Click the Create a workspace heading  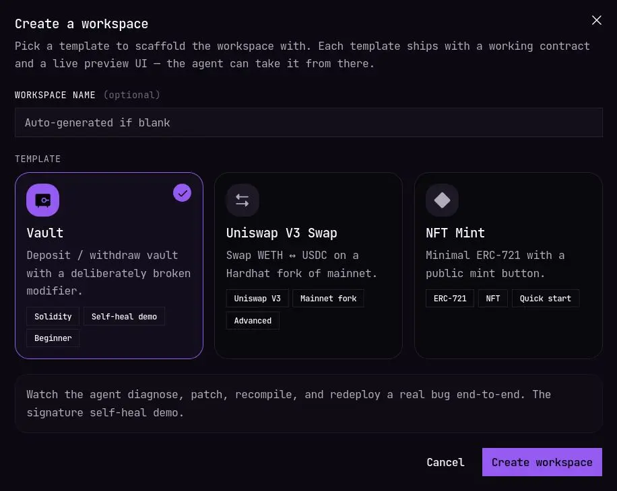(82, 24)
